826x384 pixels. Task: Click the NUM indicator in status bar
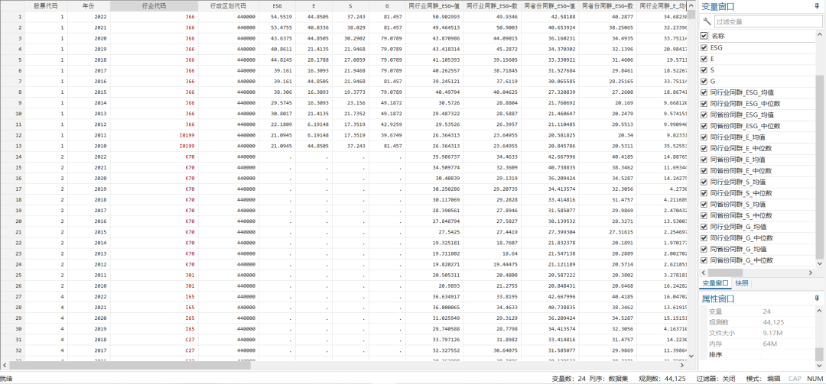815,378
